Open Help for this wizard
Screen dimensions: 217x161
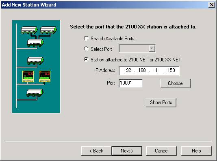pos(196,151)
